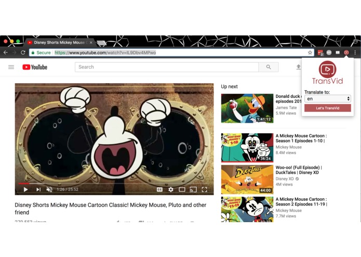Open the Translate to language dropdown
The height and width of the screenshot is (257, 361).
(x=327, y=99)
